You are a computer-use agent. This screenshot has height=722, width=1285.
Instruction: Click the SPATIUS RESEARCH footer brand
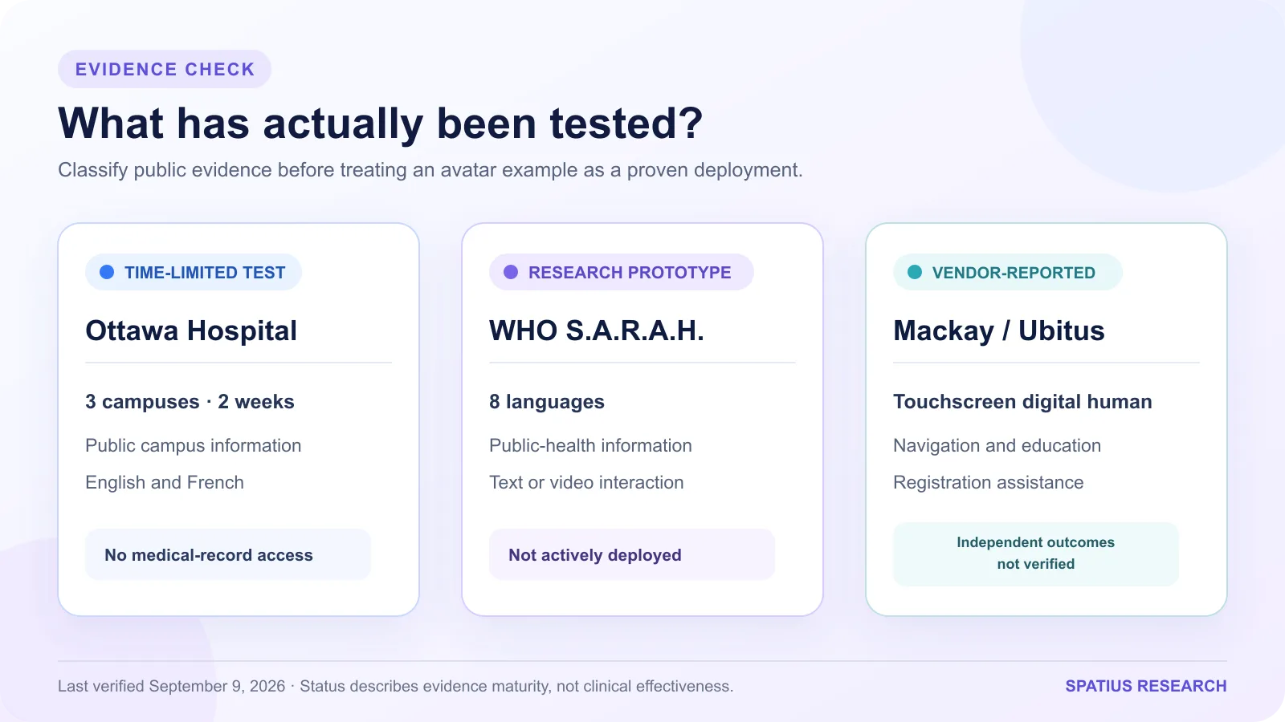pyautogui.click(x=1146, y=686)
